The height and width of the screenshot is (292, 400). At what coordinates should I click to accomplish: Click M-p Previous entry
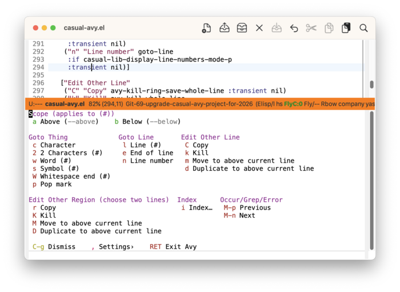pos(247,208)
